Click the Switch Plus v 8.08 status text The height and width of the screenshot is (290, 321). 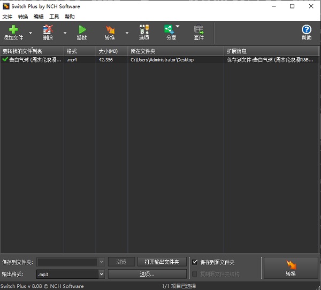pyautogui.click(x=42, y=286)
